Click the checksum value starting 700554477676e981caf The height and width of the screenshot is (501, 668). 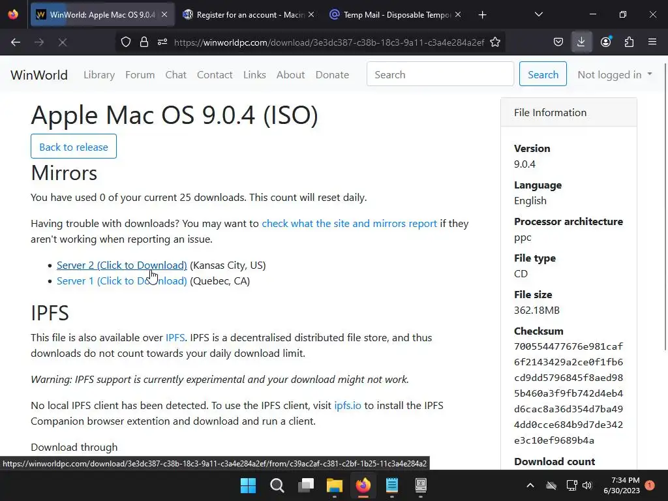[x=568, y=393]
